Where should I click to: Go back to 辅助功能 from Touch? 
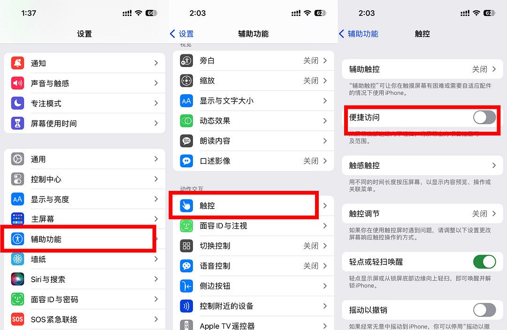[358, 34]
